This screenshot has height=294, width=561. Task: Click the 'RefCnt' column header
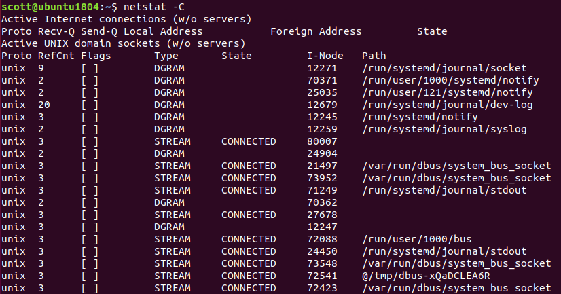pyautogui.click(x=56, y=56)
